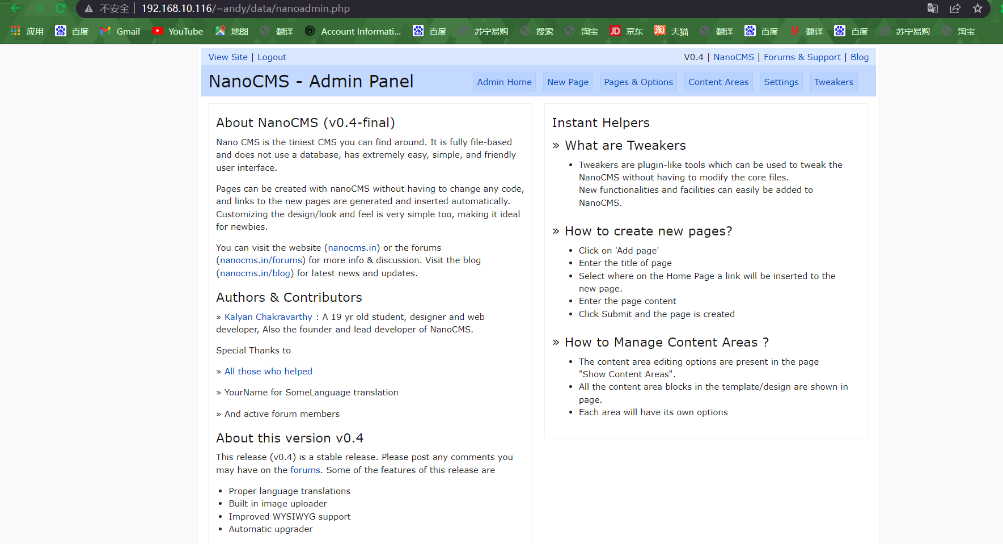
Task: Open the Blog link in top bar
Action: pos(860,57)
